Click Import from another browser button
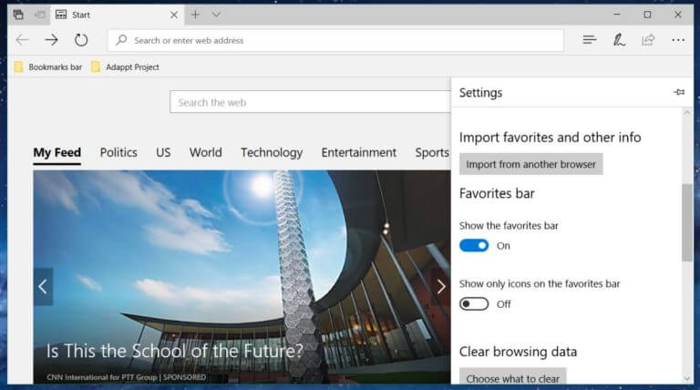The width and height of the screenshot is (700, 390). tap(530, 164)
